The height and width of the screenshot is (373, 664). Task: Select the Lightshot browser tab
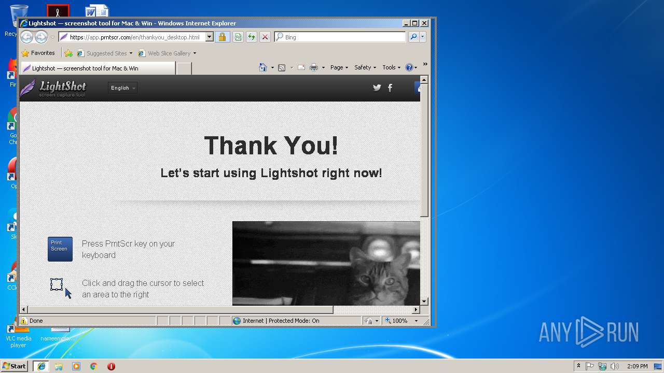(98, 68)
